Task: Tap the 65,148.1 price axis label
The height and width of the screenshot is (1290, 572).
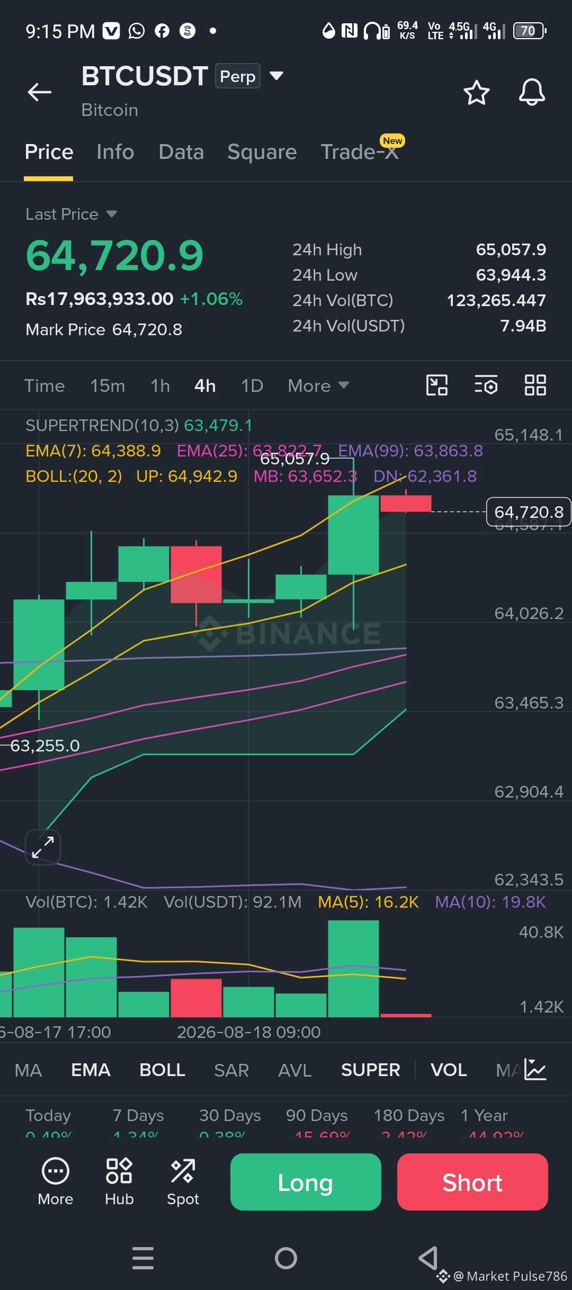Action: (528, 435)
